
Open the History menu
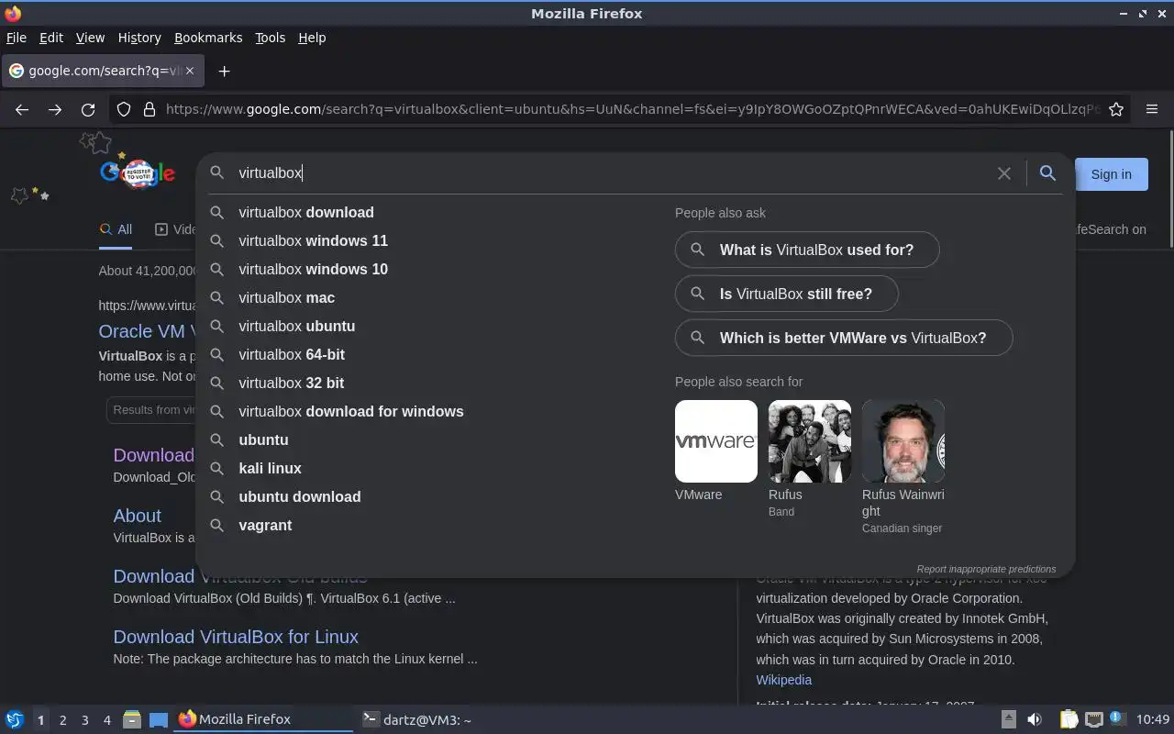coord(139,38)
